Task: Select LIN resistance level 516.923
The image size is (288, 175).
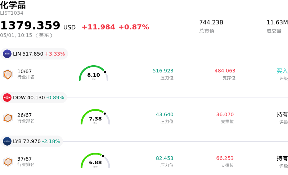Action: pyautogui.click(x=163, y=71)
